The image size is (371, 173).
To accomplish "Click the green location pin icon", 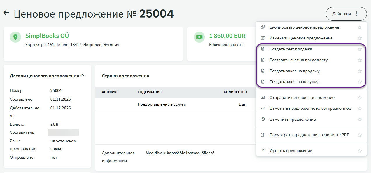I will [15, 37].
